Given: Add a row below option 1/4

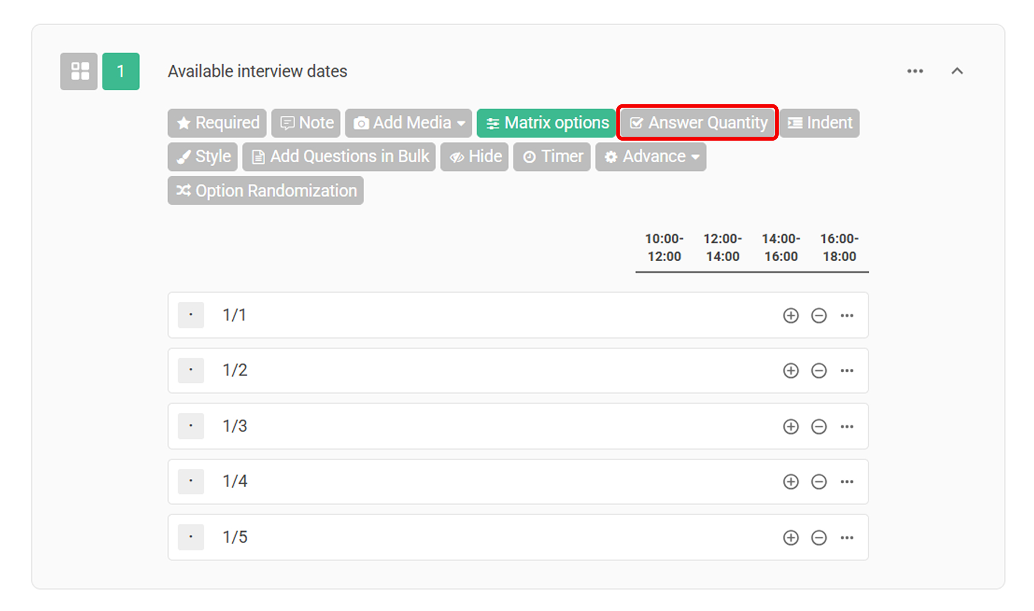Looking at the screenshot, I should (791, 482).
